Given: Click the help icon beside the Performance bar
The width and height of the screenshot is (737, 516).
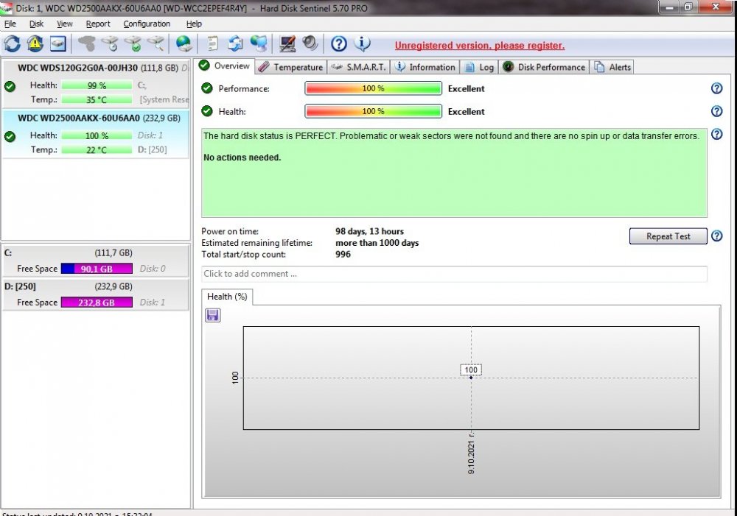Looking at the screenshot, I should tap(716, 88).
